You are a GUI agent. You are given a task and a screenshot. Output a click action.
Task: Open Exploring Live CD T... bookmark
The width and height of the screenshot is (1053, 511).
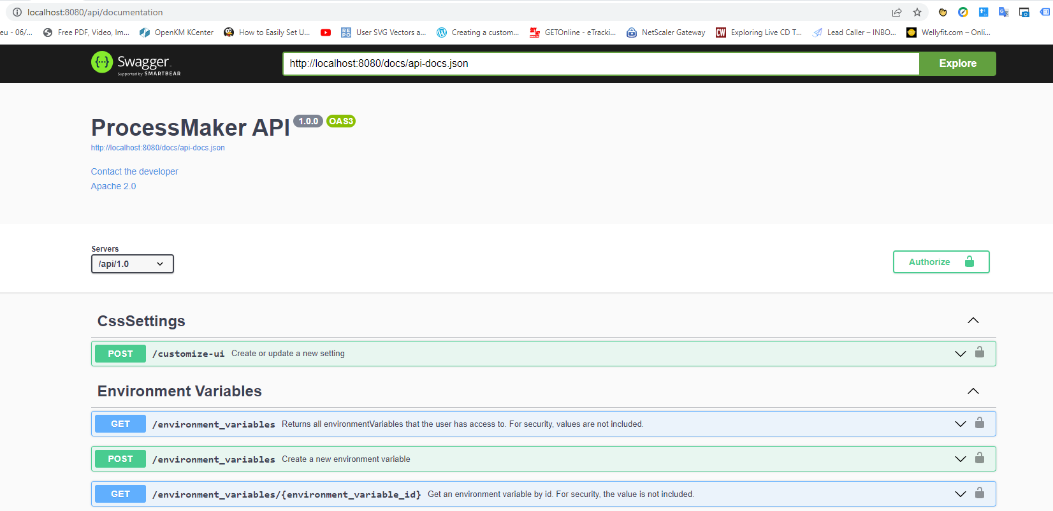pos(759,32)
